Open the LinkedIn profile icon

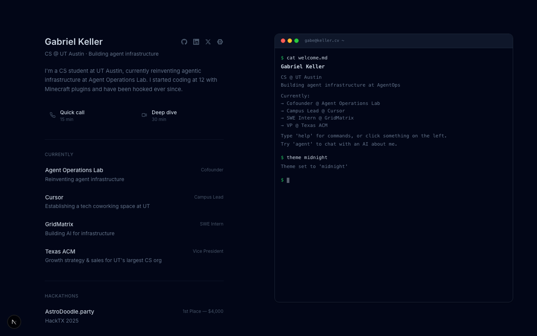coord(196,42)
